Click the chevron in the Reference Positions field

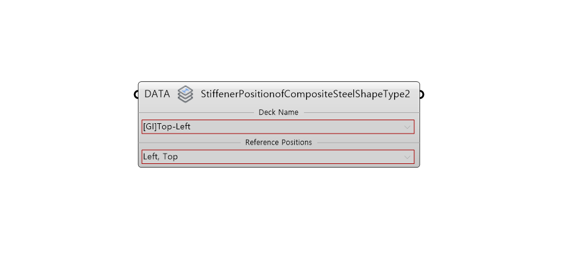pos(407,157)
